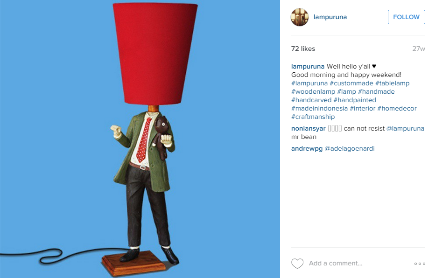This screenshot has width=435, height=278.
Task: Open the #handmade hashtag
Action: 376,91
